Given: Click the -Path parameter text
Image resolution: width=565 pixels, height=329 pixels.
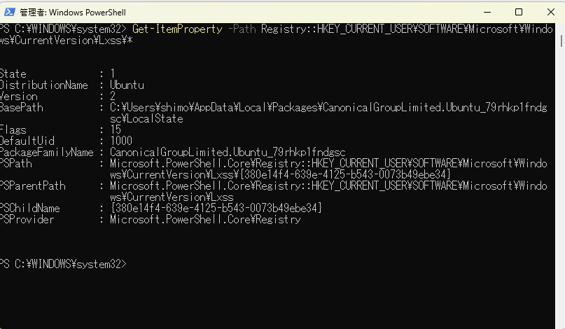Looking at the screenshot, I should click(242, 29).
